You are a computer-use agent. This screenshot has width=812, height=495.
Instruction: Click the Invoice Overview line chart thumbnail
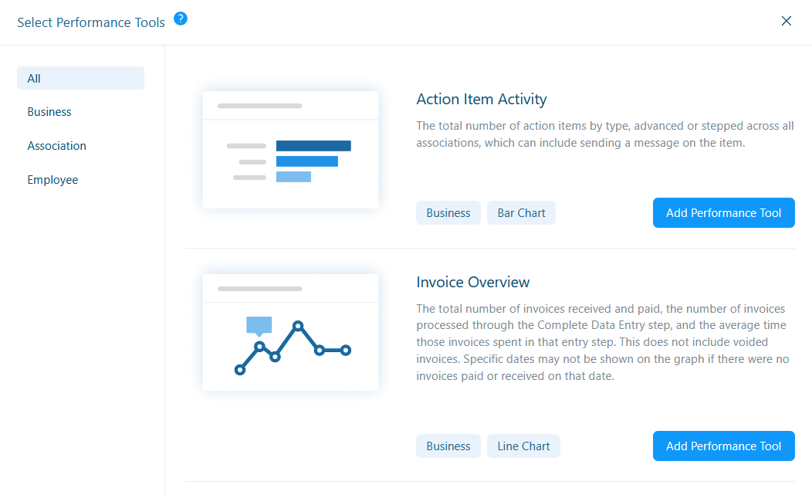[x=290, y=332]
